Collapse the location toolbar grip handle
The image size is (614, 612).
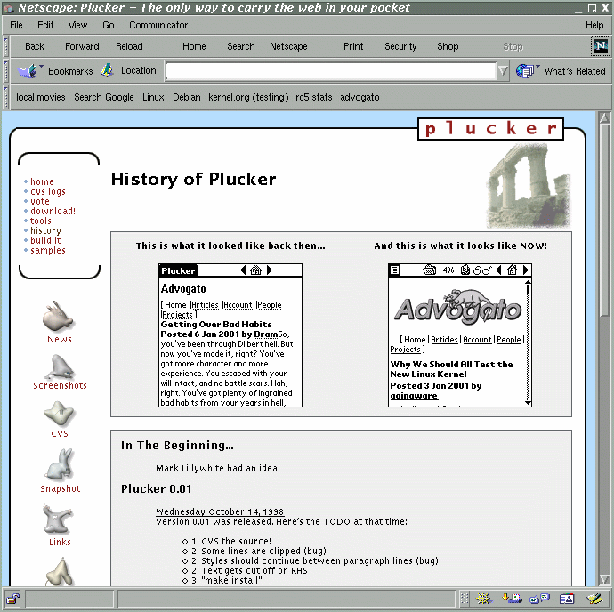(5, 71)
